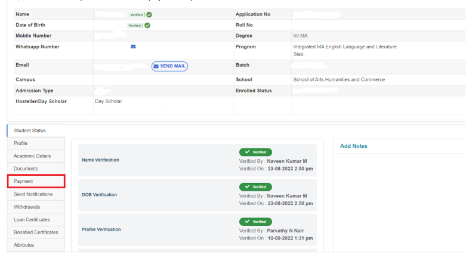Image resolution: width=472 pixels, height=270 pixels.
Task: Click the green checkmark beside Date of Birth
Action: tap(147, 26)
